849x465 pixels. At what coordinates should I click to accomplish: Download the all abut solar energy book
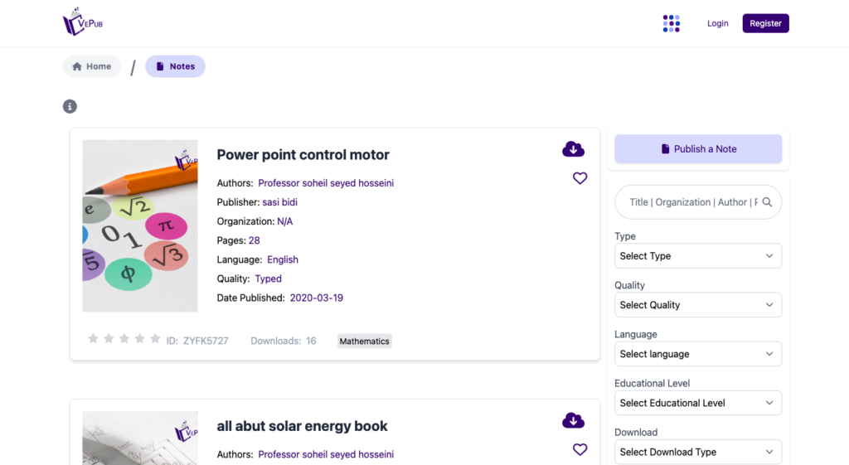(x=573, y=420)
